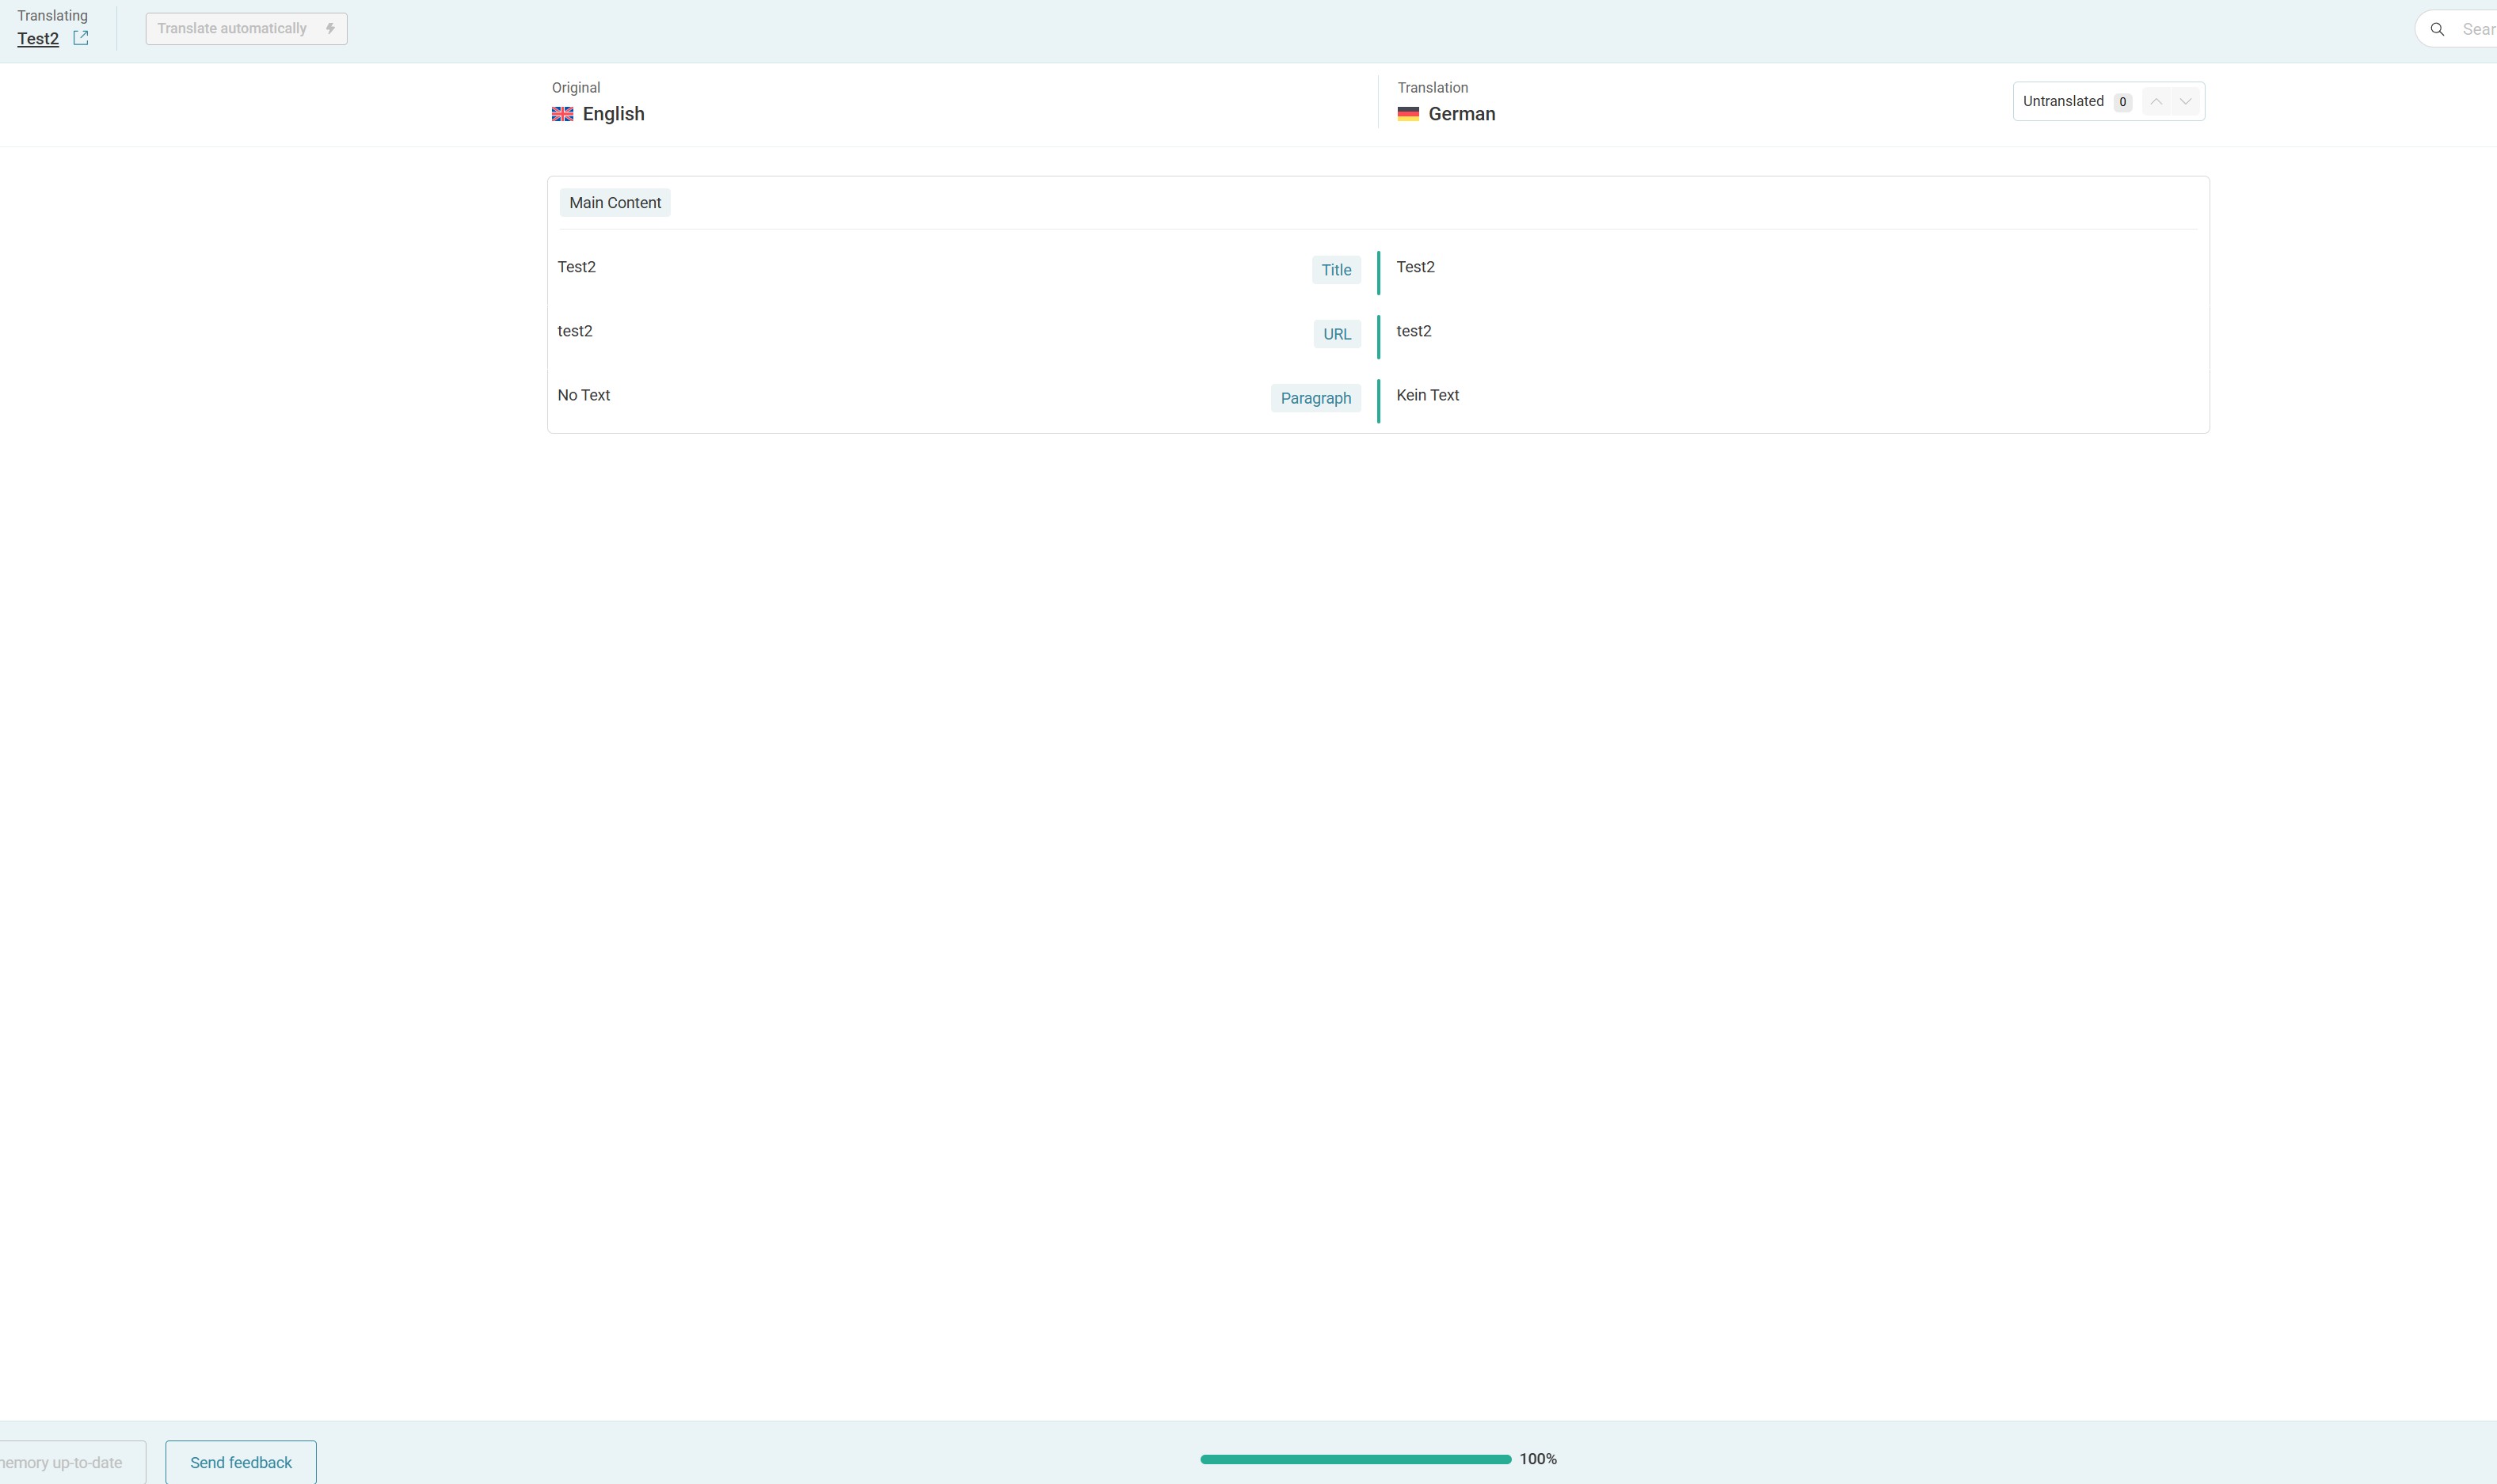Image resolution: width=2497 pixels, height=1484 pixels.
Task: Open Test2 page via external link icon
Action: [81, 38]
